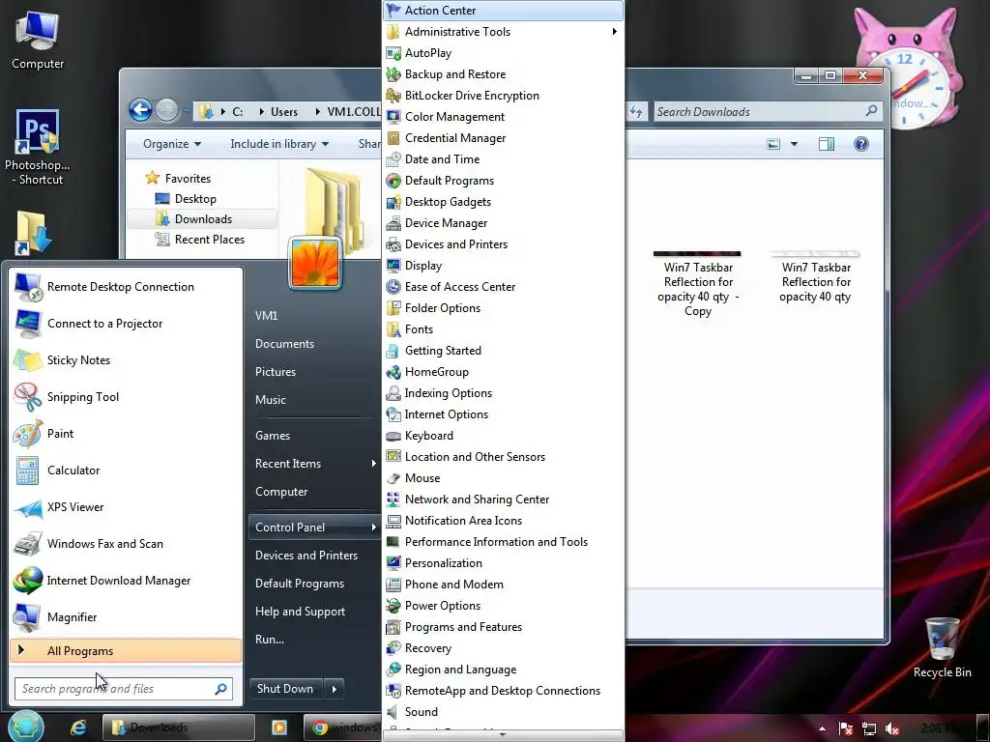Click the Display icon
The width and height of the screenshot is (990, 742).
[393, 266]
